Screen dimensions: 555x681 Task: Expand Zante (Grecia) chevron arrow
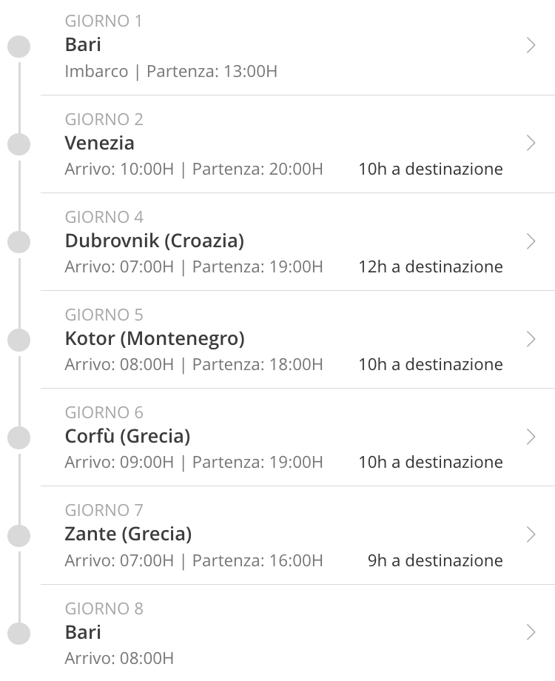531,534
